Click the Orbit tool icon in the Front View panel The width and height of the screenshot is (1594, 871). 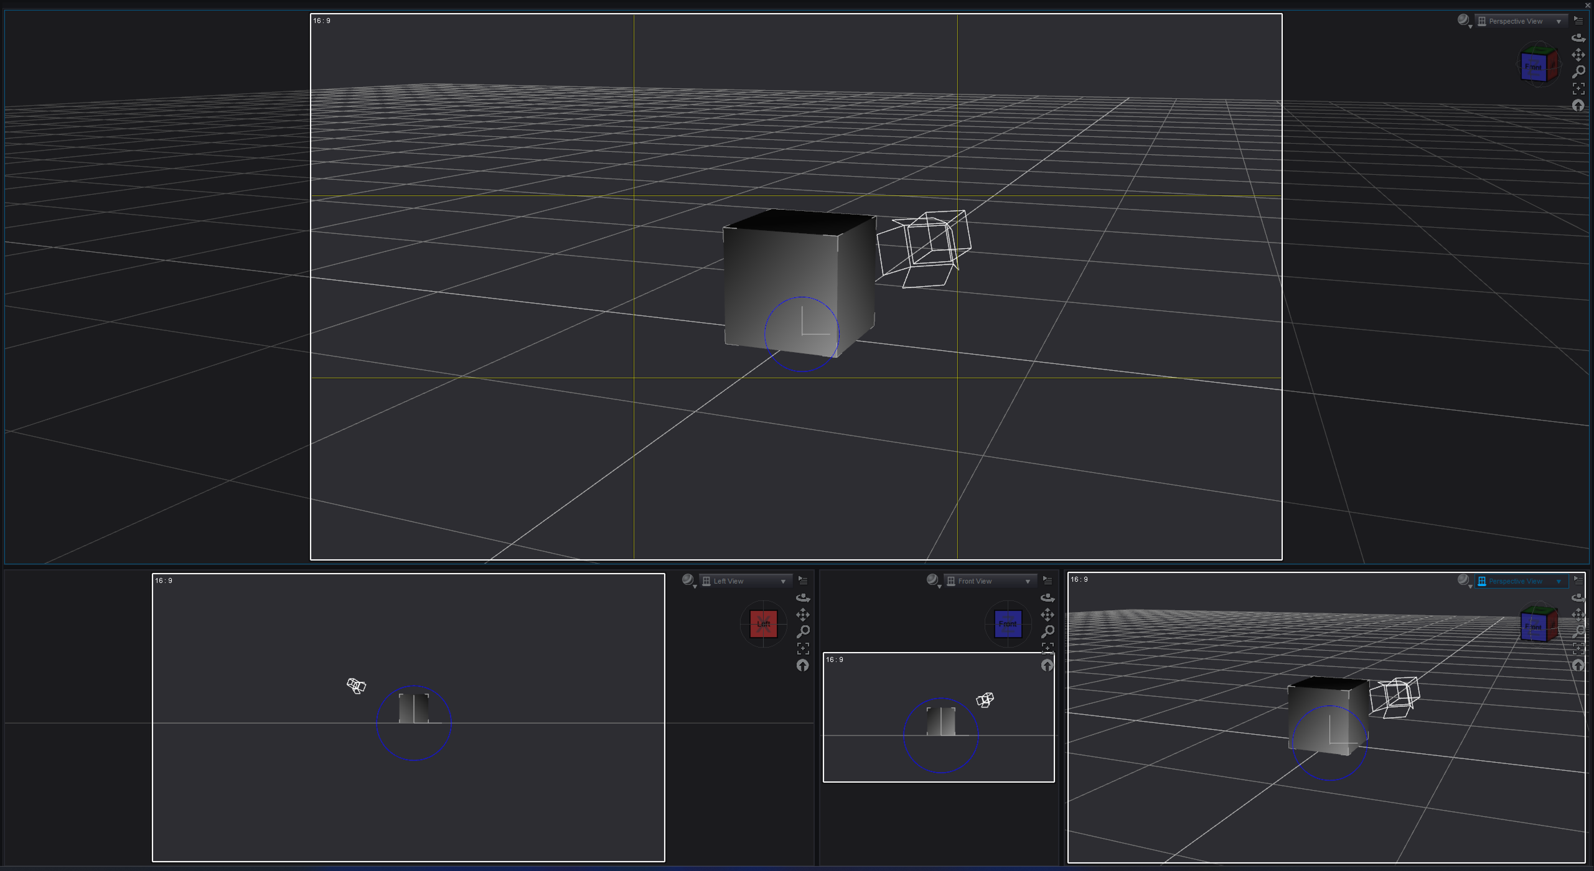point(1048,597)
